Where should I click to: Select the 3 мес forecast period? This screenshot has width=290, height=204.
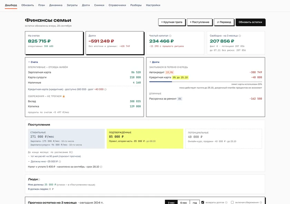coord(171,203)
